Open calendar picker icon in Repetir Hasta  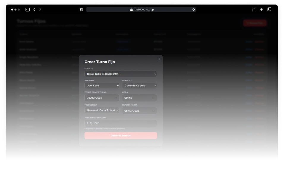coord(153,111)
